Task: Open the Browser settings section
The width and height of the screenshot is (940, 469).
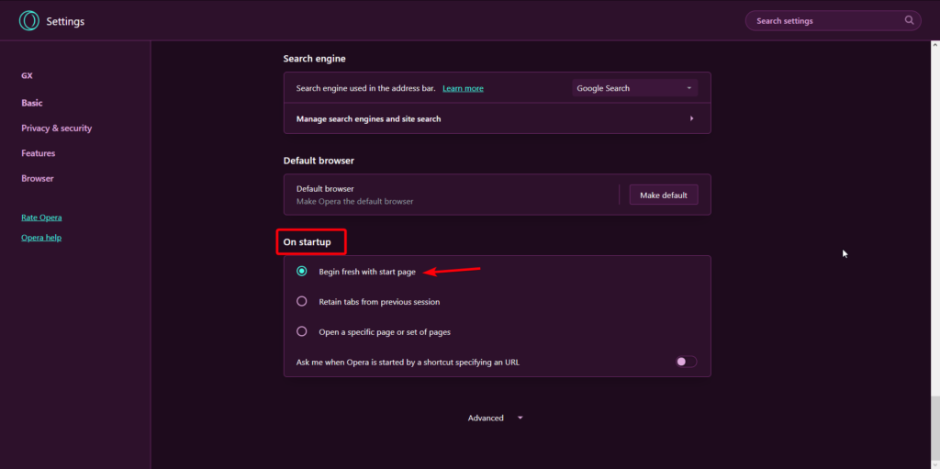Action: click(37, 179)
